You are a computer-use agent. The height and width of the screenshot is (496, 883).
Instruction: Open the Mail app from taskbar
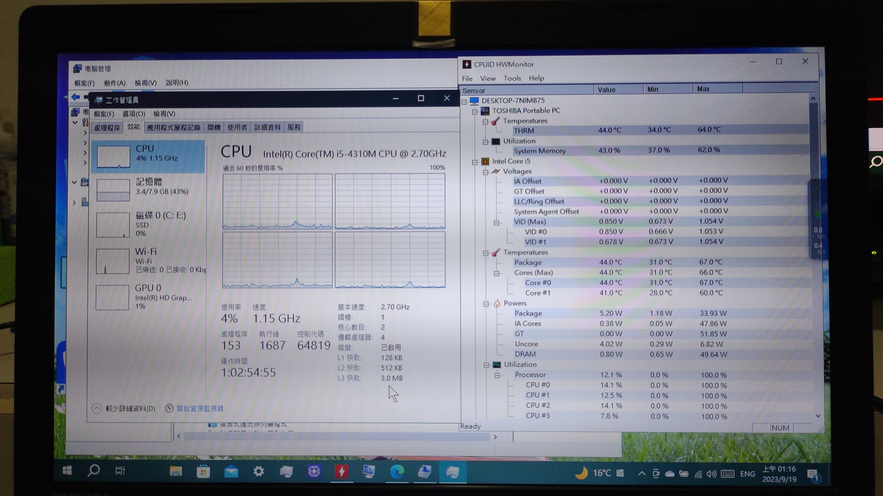[x=231, y=471]
